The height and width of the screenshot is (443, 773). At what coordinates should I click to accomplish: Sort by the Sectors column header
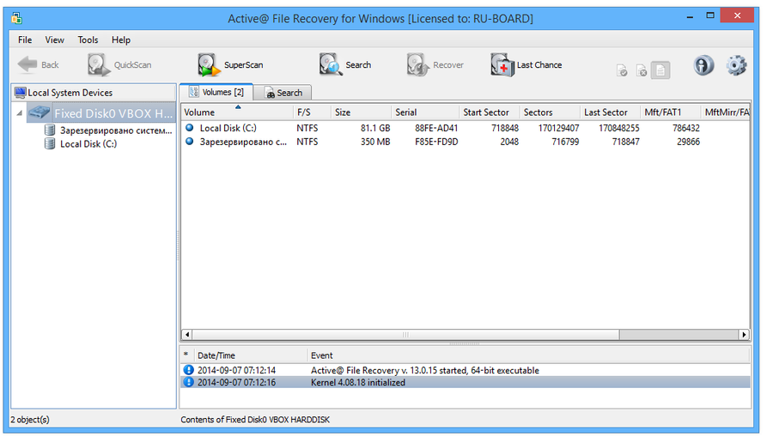point(550,112)
